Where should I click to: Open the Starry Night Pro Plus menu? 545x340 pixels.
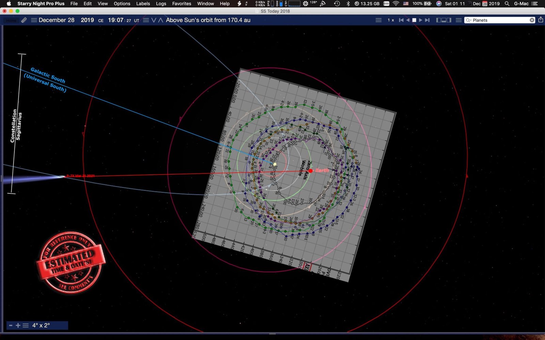(x=41, y=3)
